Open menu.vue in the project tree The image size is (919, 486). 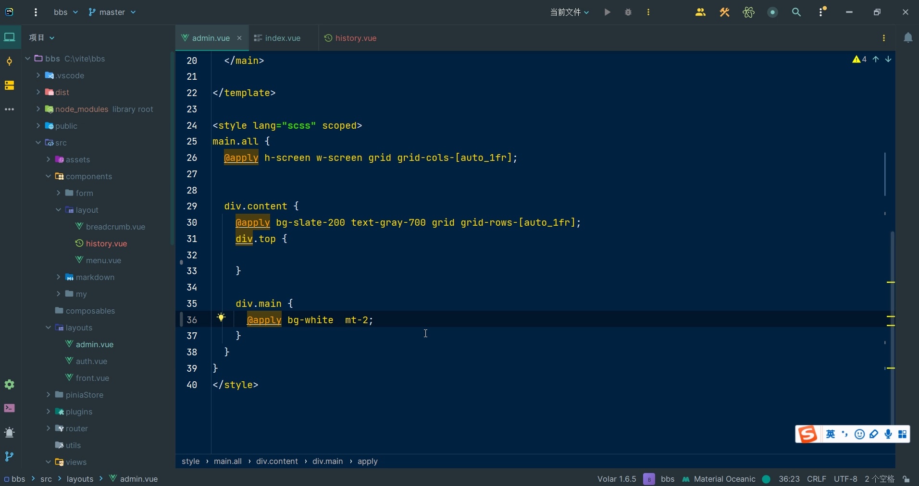[103, 260]
